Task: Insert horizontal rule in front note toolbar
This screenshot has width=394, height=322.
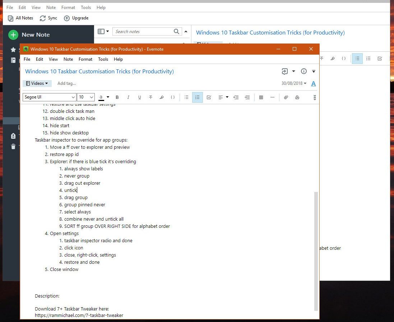Action: [x=272, y=97]
